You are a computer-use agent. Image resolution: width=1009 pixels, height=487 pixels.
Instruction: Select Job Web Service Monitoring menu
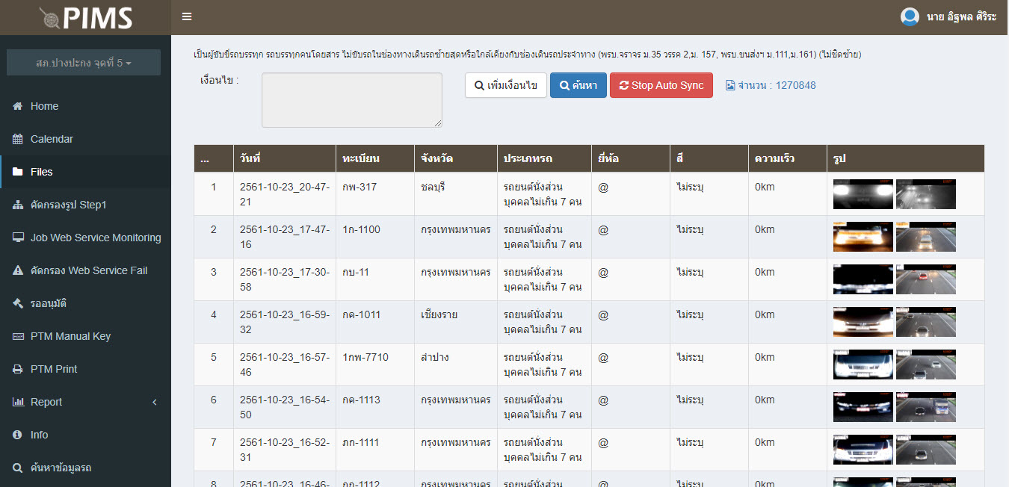pos(85,238)
